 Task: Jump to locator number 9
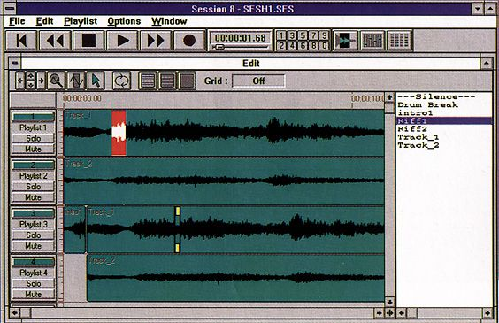[x=324, y=35]
